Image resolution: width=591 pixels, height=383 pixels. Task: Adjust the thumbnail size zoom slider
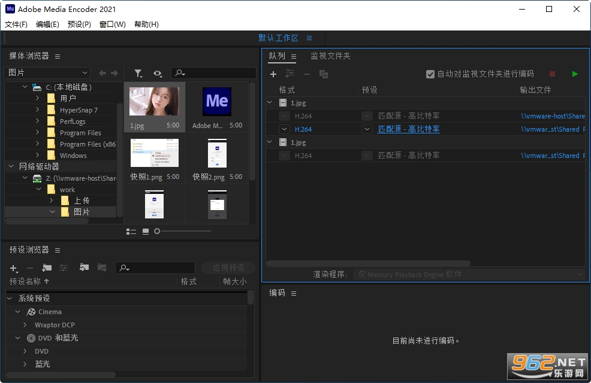tap(157, 231)
